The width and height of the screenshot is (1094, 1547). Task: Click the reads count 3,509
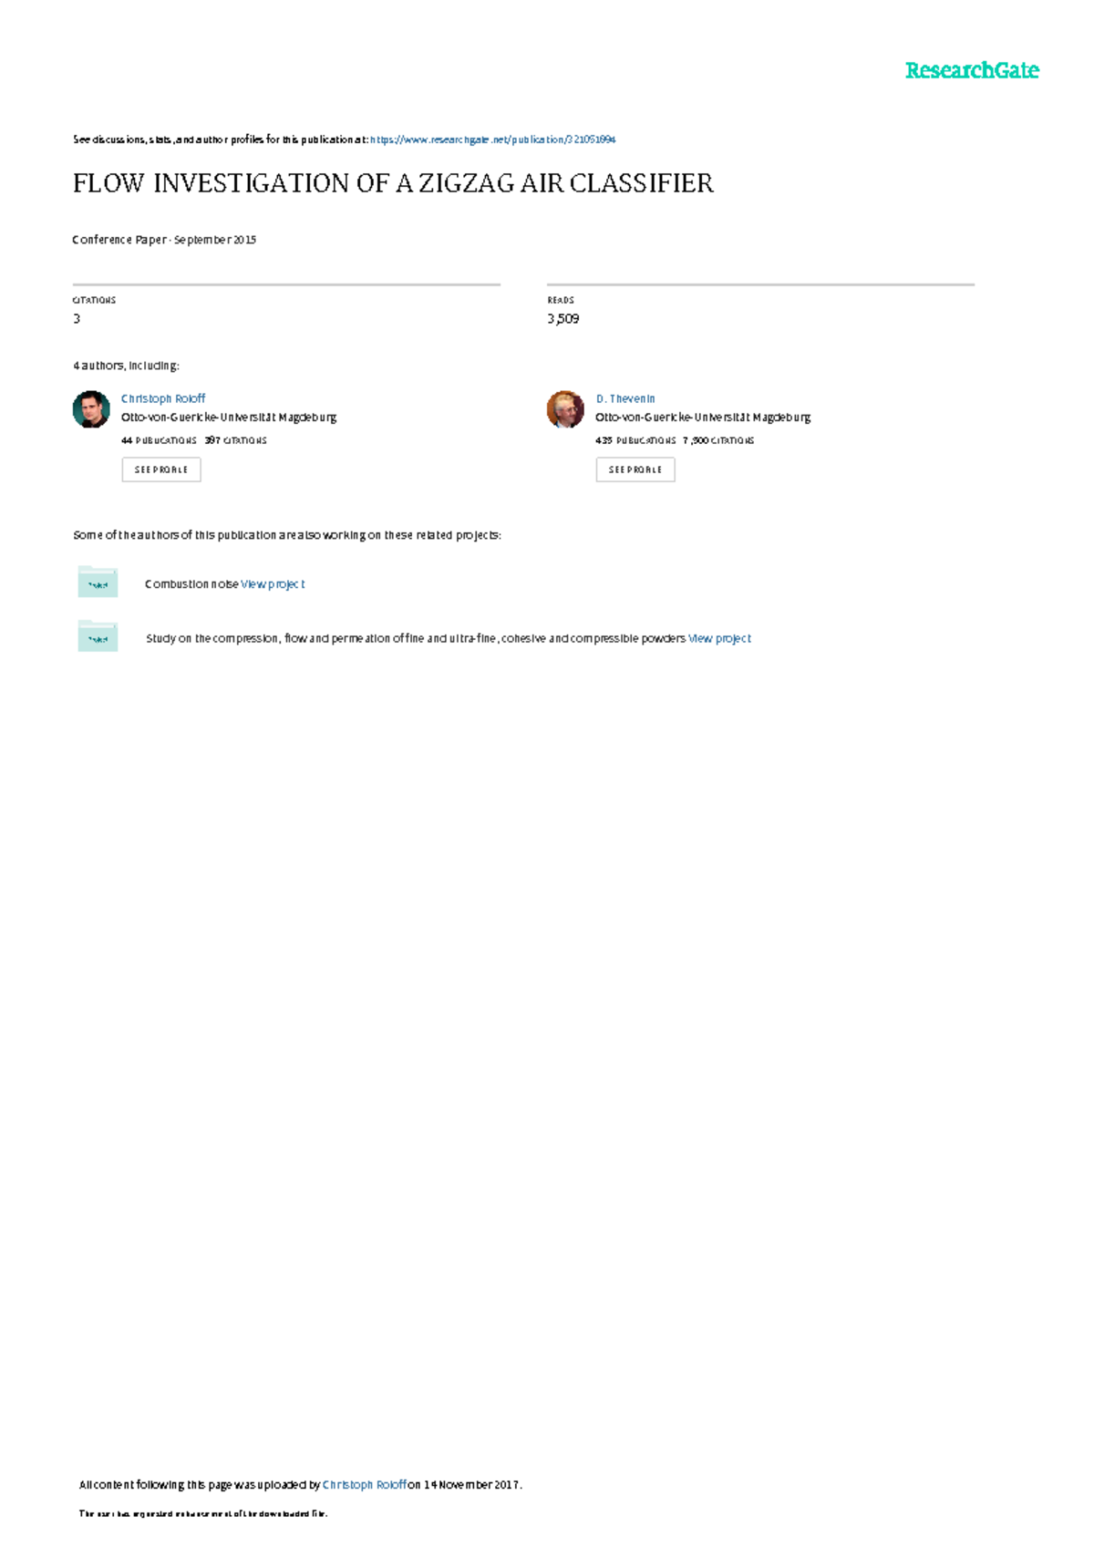tap(563, 318)
